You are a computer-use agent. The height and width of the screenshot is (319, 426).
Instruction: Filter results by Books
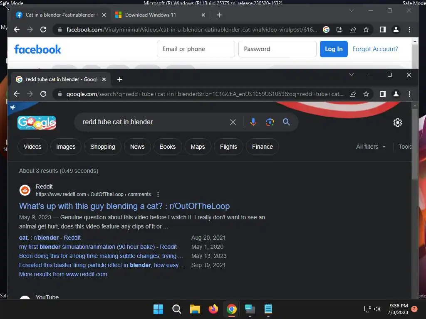(x=168, y=147)
